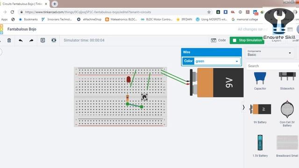Click the green wire end at resistor
The width and height of the screenshot is (299, 168).
point(128,104)
